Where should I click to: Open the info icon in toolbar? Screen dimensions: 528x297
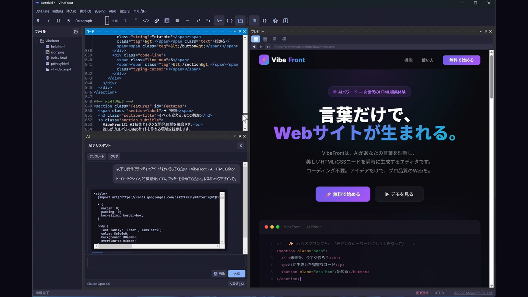pos(286,21)
